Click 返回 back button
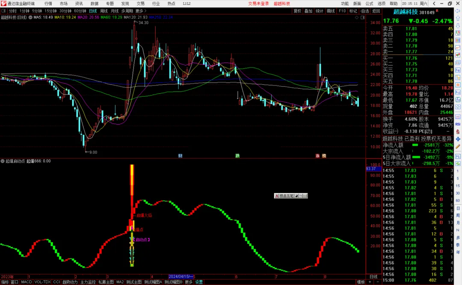This screenshot has width=462, height=285. pos(376,11)
